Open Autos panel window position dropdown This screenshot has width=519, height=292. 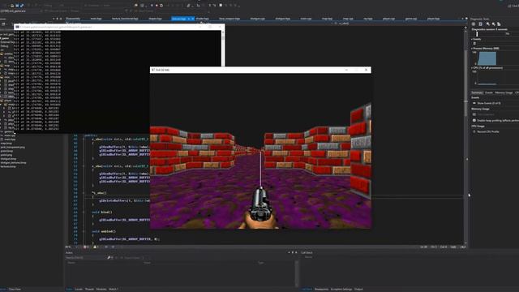pyautogui.click(x=289, y=252)
